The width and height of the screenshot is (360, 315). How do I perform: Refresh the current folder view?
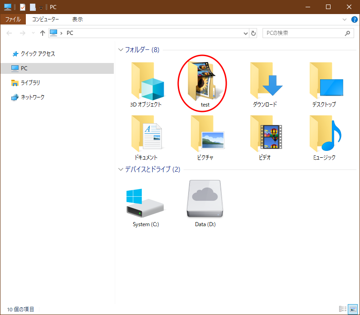[x=253, y=33]
